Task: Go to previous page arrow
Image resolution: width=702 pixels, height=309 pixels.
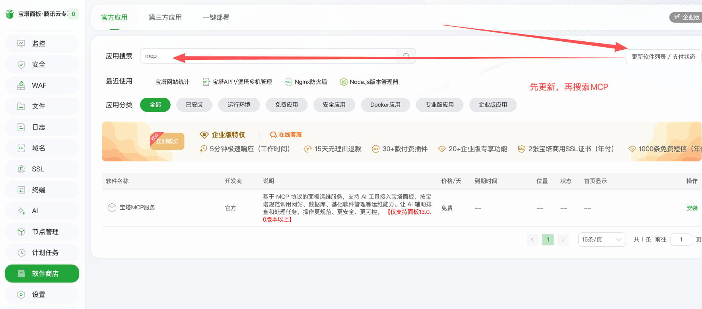Action: point(533,239)
